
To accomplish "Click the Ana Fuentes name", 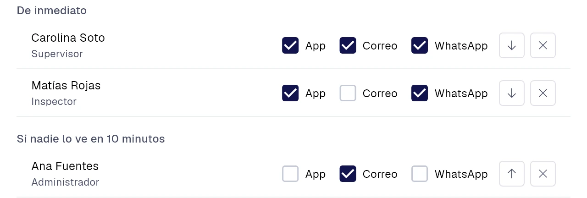I will 65,166.
